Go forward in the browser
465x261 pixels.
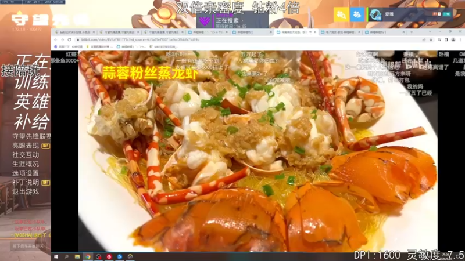(x=63, y=39)
